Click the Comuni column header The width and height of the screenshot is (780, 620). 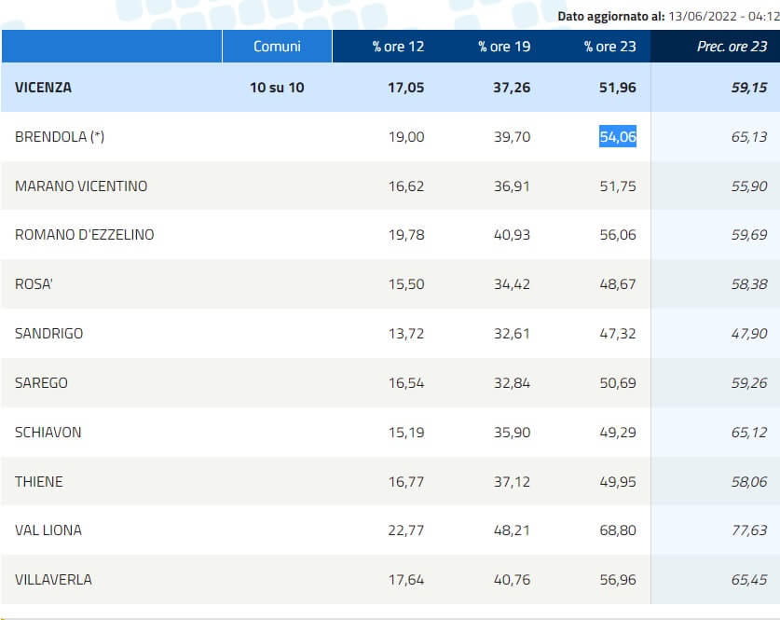click(x=277, y=47)
